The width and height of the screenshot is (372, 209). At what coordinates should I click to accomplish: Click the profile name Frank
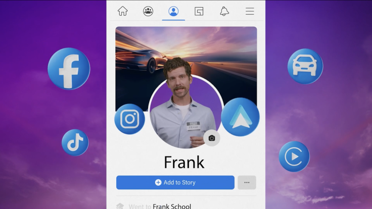pyautogui.click(x=184, y=163)
